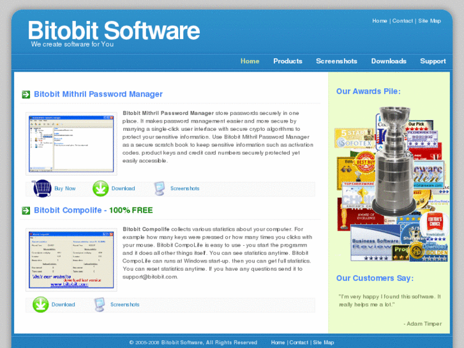Click Site Map link in the footer

click(x=324, y=342)
